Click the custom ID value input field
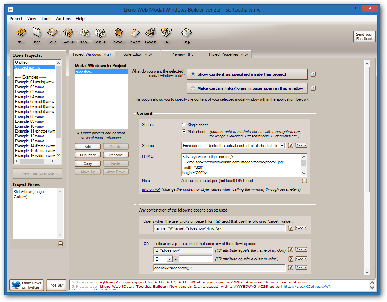The width and height of the screenshot is (387, 302). (x=195, y=259)
